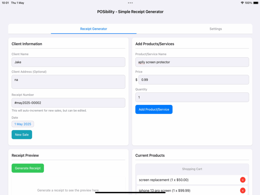This screenshot has height=195, width=260.
Task: Tap the 10:01 clock in status bar
Action: (5, 3)
